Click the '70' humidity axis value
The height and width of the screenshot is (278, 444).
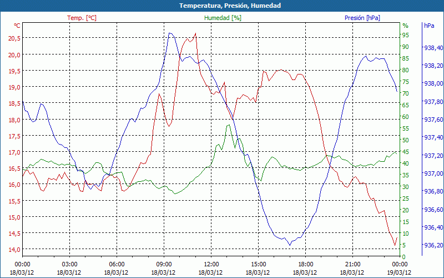406,93
